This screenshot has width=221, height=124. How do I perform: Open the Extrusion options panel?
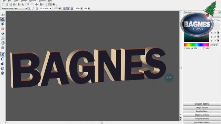[202, 104]
